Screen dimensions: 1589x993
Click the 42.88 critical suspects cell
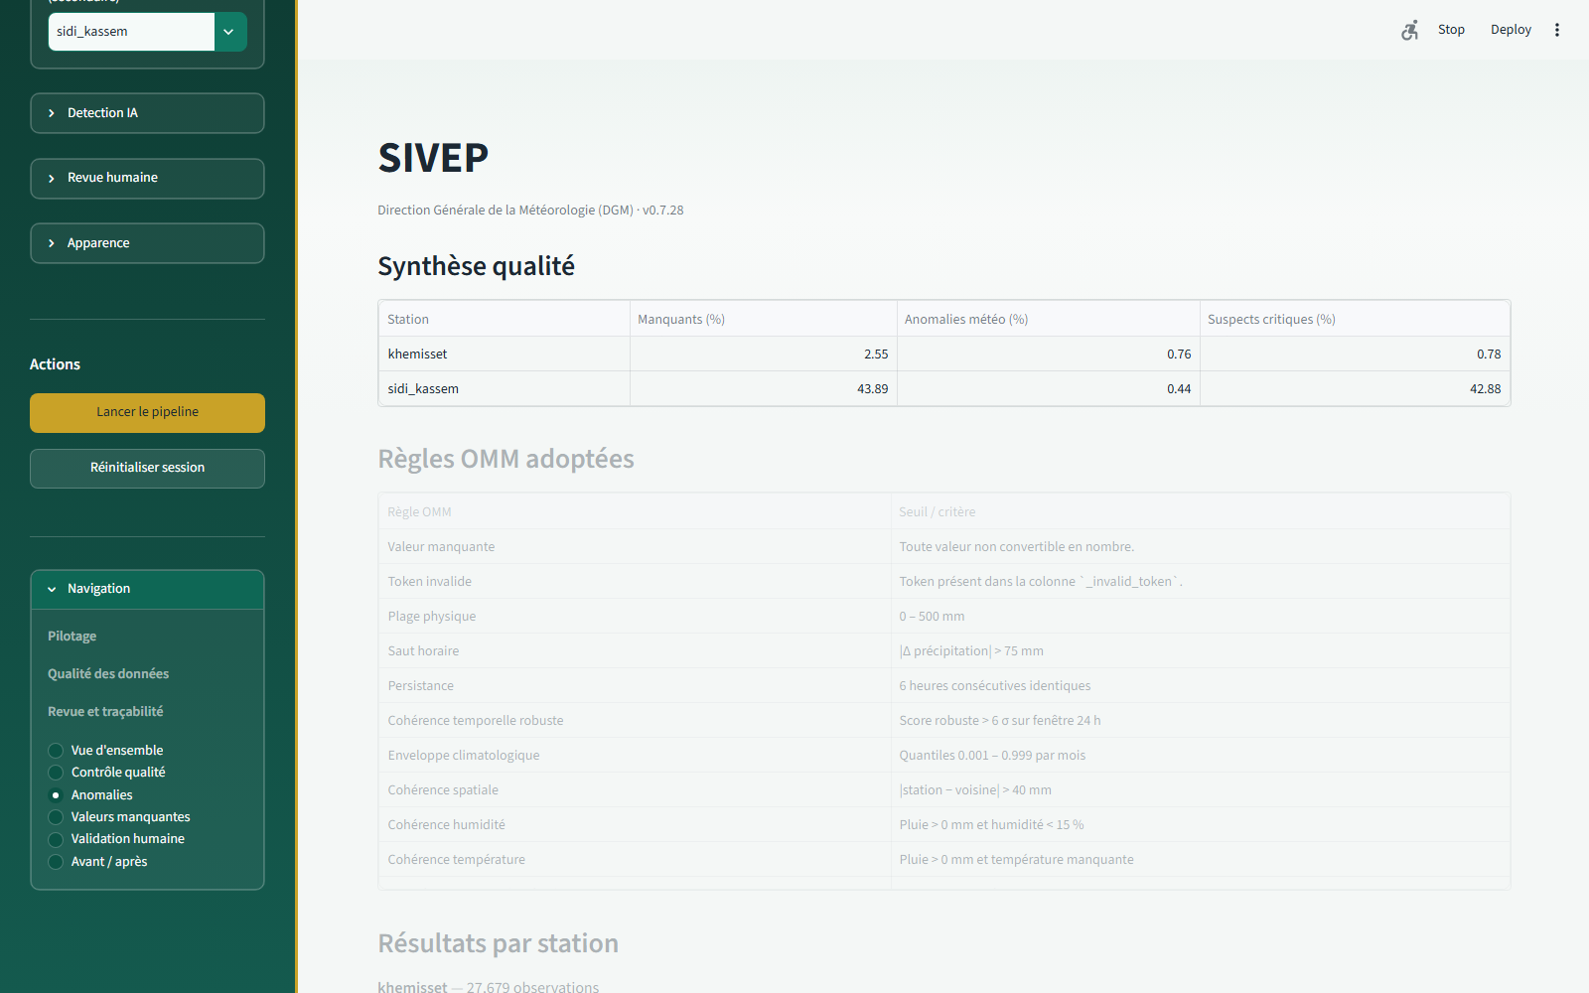1355,388
